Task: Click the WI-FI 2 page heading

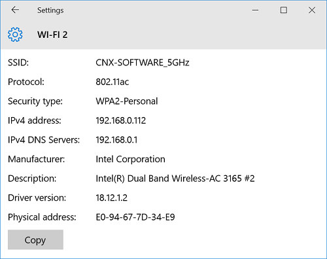Action: pyautogui.click(x=52, y=35)
